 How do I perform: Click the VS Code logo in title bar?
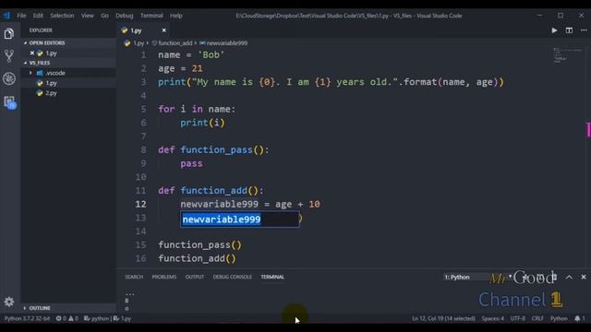click(6, 16)
